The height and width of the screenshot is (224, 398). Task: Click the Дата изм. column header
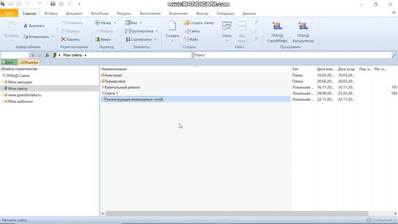coord(326,69)
